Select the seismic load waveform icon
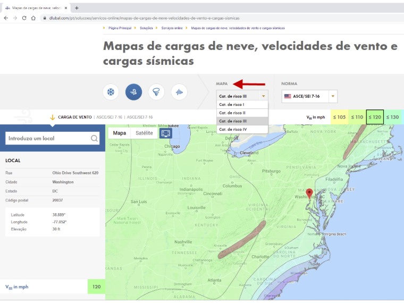This screenshot has height=303, width=404. tap(179, 92)
